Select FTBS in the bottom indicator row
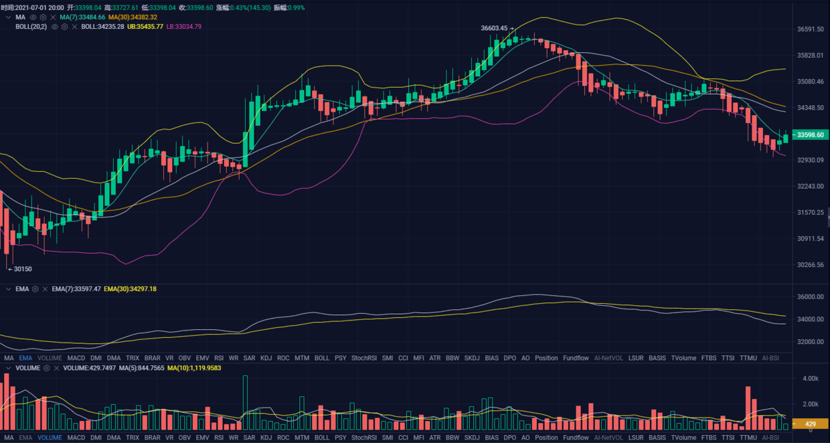 [709, 438]
